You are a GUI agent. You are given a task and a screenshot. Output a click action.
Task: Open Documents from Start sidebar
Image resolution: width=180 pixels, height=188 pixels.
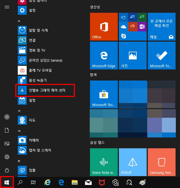click(7, 130)
